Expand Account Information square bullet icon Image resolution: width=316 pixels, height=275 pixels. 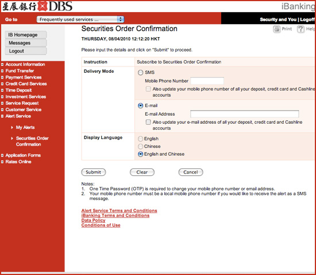[2, 65]
